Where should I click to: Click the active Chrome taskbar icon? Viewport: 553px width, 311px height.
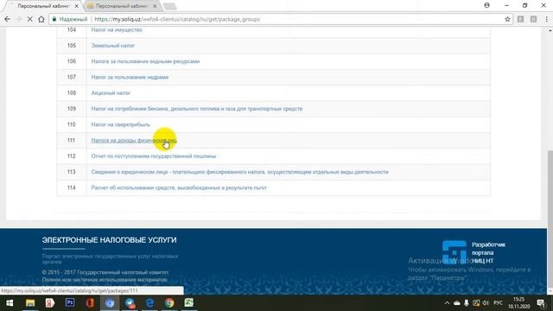point(110,303)
